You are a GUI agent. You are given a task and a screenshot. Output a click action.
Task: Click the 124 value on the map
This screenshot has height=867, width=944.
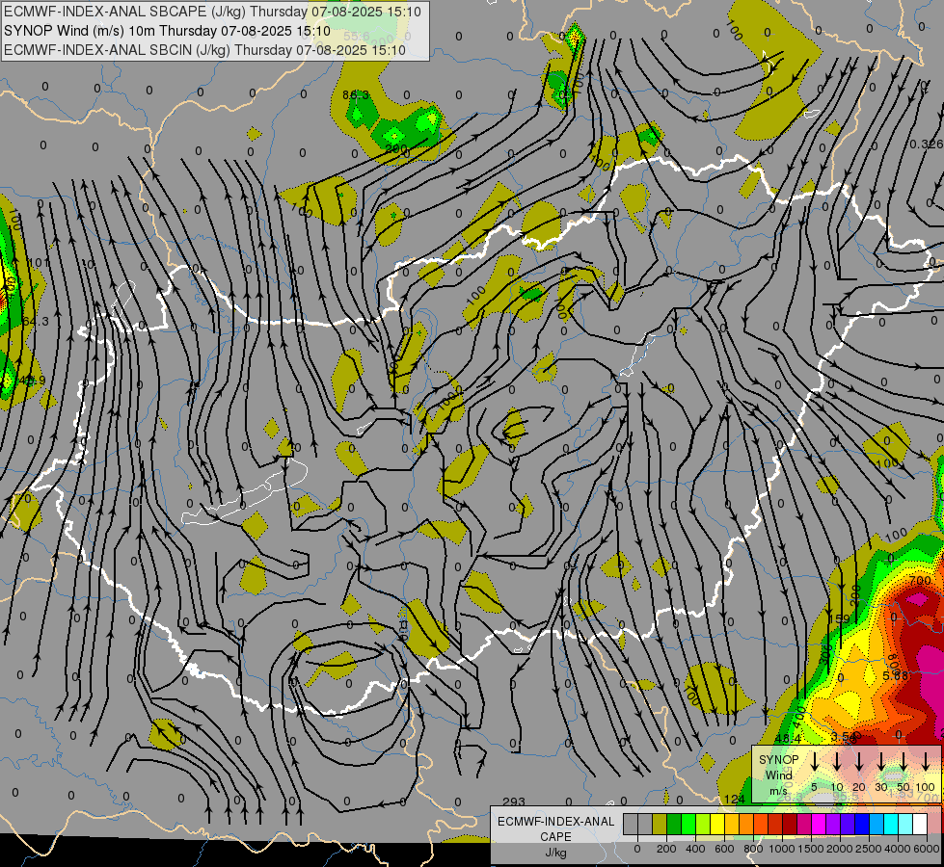pyautogui.click(x=735, y=799)
